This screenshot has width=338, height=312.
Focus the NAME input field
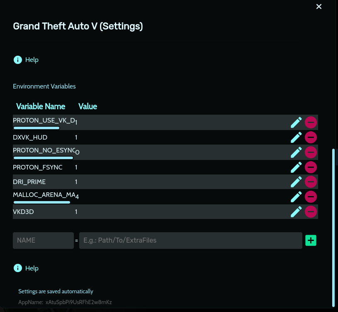pos(43,241)
